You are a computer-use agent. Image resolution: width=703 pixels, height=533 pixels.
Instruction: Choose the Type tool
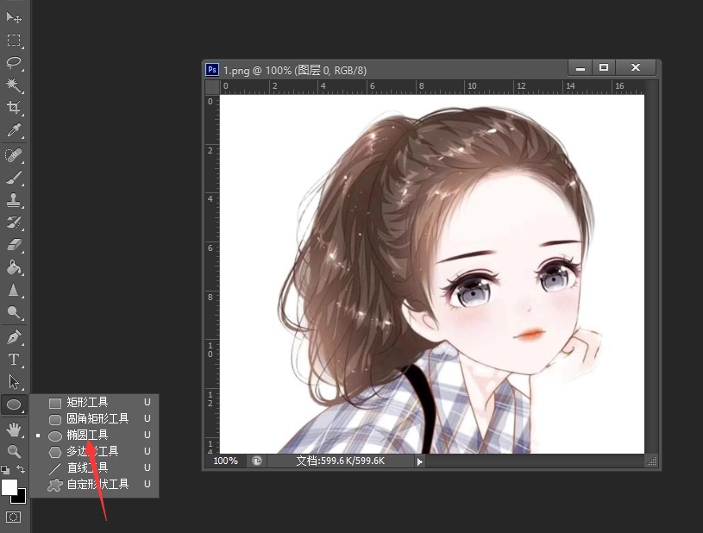click(x=13, y=361)
